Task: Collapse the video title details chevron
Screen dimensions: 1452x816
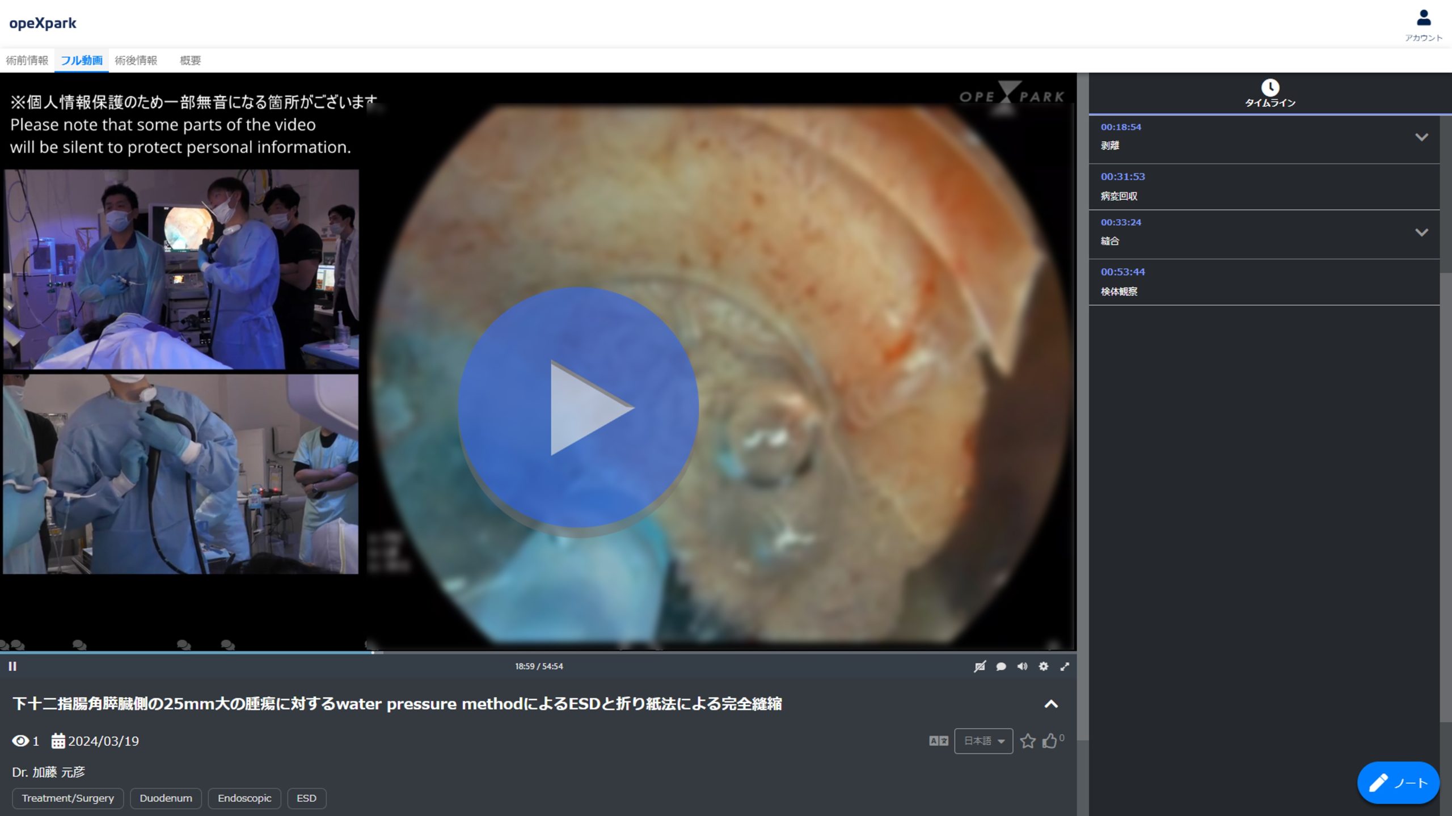Action: tap(1050, 704)
